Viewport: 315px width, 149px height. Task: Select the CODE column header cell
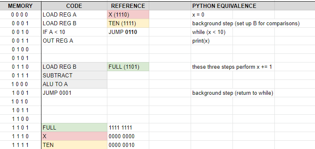click(x=74, y=6)
